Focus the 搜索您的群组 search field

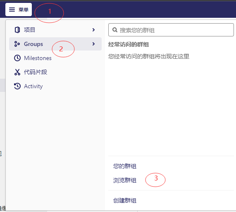171,30
